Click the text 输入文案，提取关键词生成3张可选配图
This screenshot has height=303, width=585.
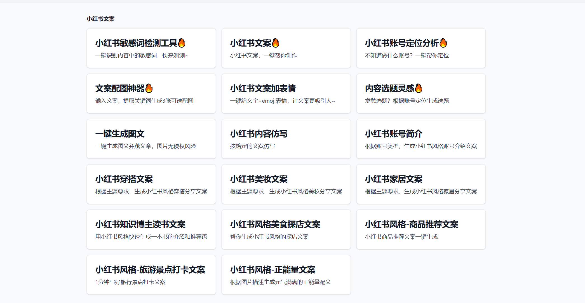click(x=144, y=101)
